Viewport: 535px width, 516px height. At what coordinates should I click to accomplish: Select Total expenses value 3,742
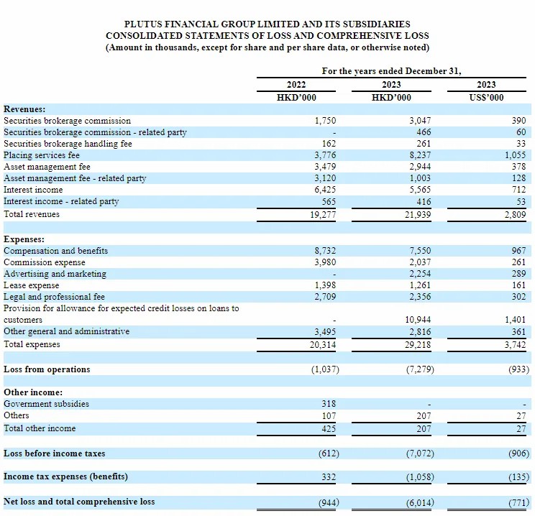515,345
